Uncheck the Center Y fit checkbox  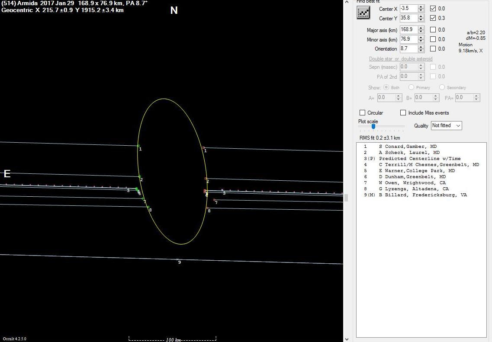[x=433, y=18]
